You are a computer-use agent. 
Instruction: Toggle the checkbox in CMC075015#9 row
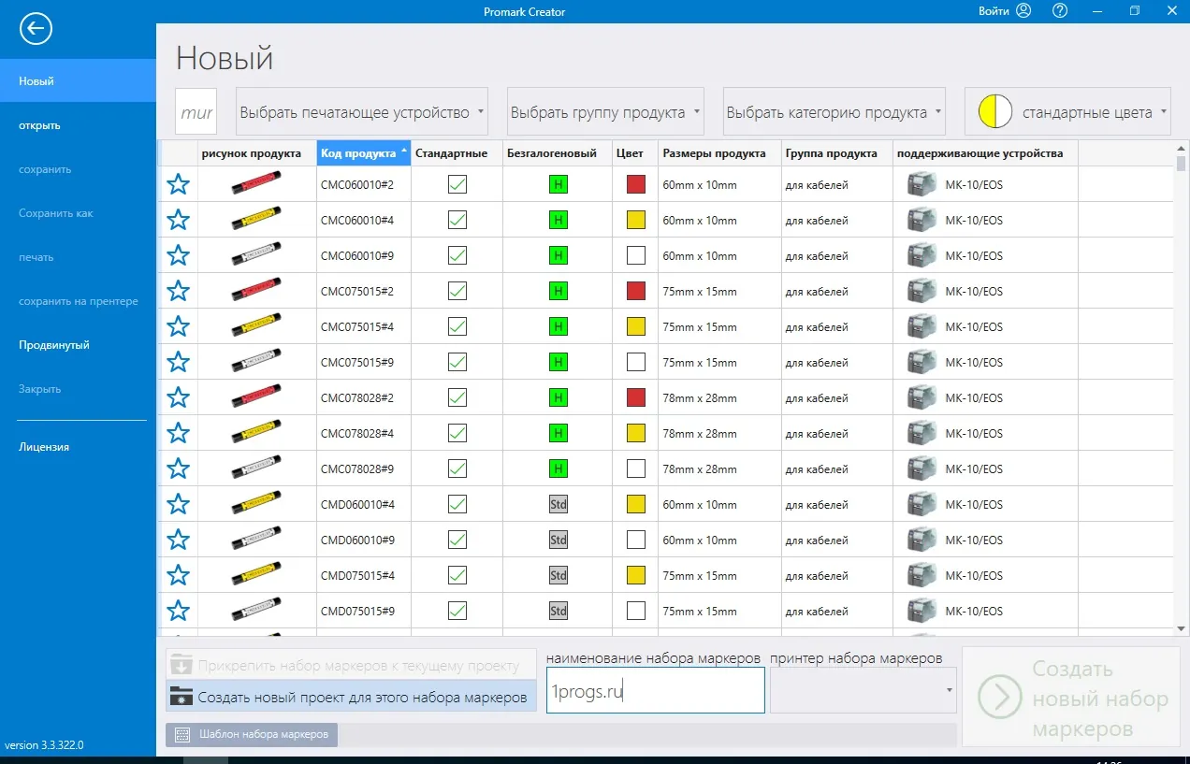point(457,362)
